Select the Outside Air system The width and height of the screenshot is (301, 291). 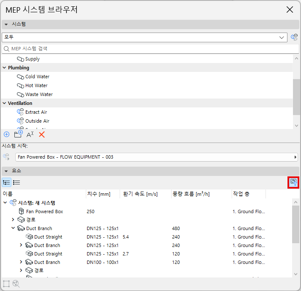pyautogui.click(x=147, y=121)
